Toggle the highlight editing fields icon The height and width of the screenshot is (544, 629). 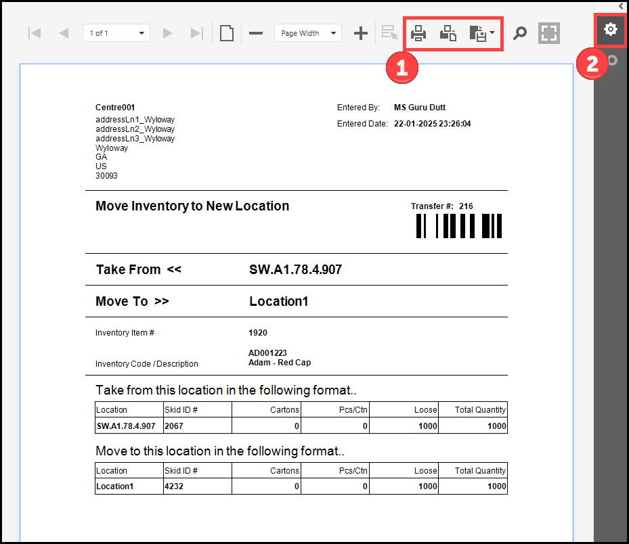pyautogui.click(x=389, y=33)
